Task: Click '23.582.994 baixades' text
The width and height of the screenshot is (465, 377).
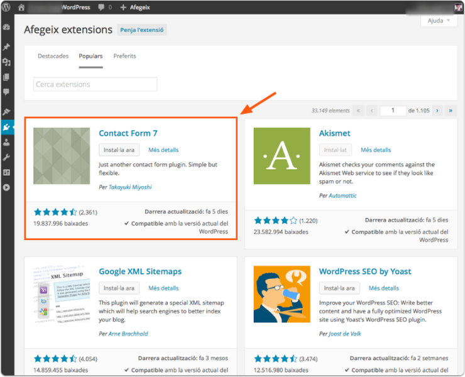Action: [x=281, y=232]
